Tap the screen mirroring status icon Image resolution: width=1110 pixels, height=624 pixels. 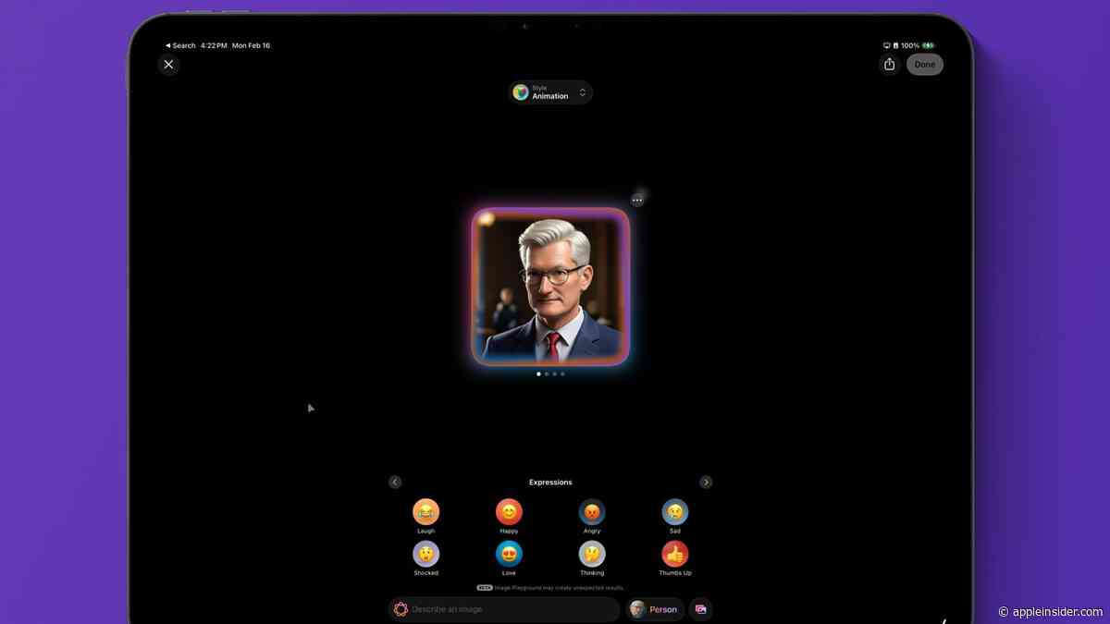tap(887, 45)
